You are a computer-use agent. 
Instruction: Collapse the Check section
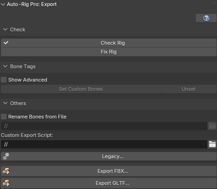click(x=6, y=30)
